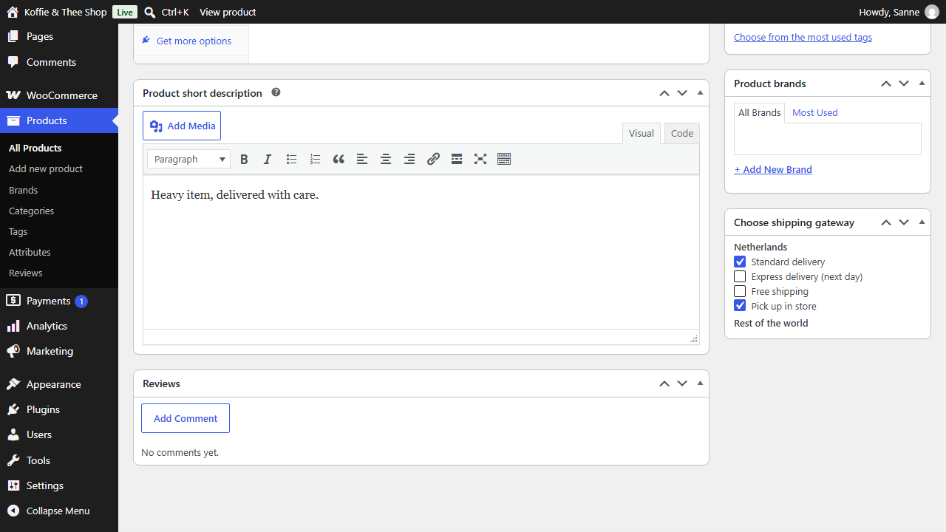Collapse the Choose shipping gateway panel

tap(922, 222)
